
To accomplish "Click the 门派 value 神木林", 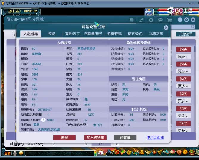I will point(37,64).
